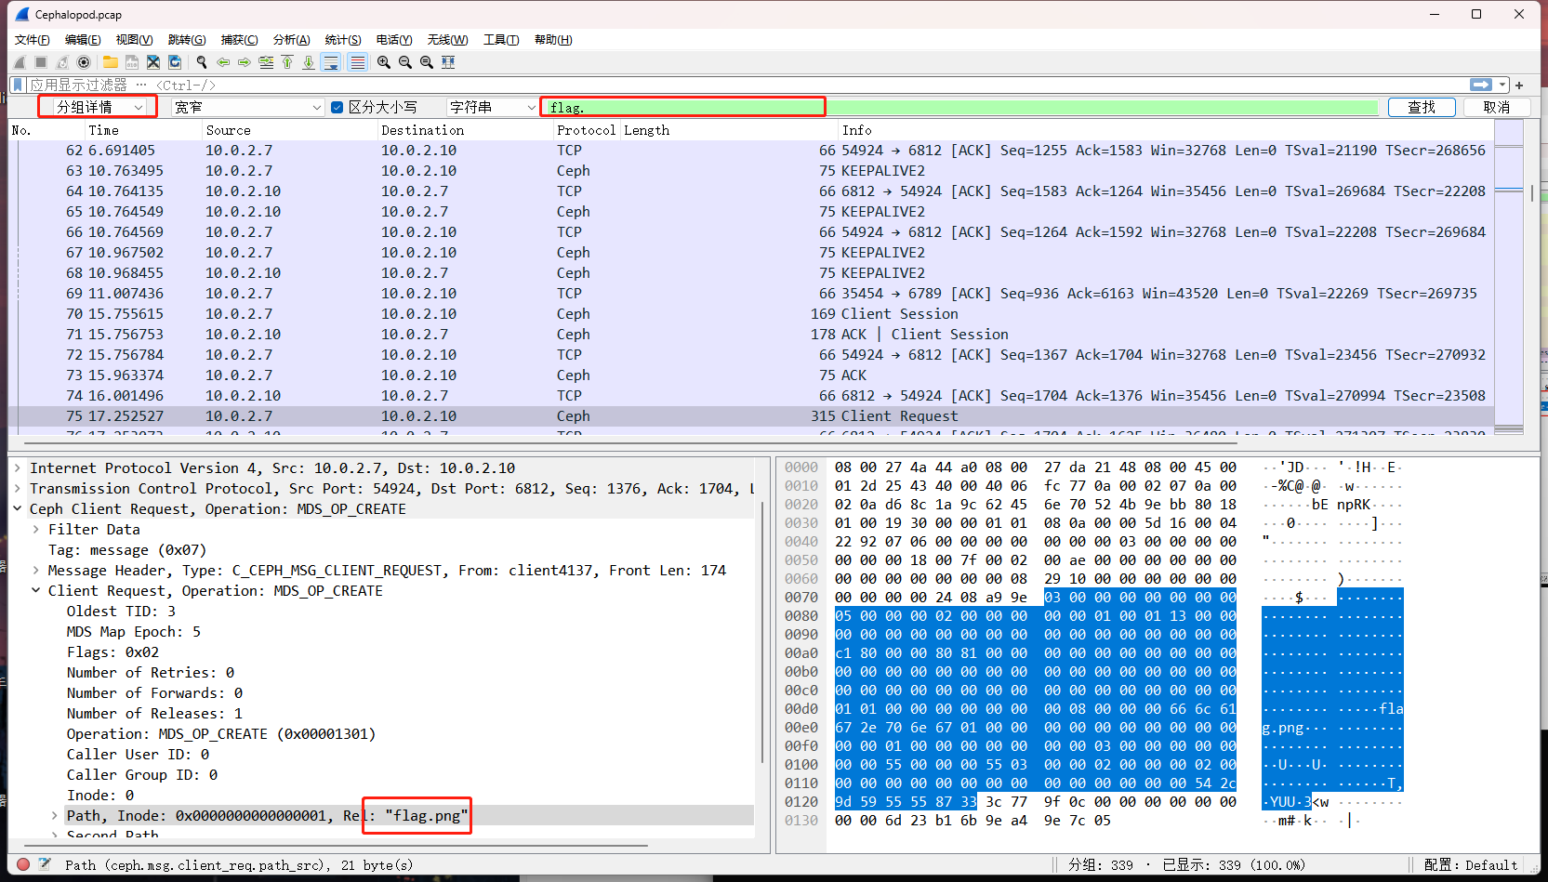Viewport: 1548px width, 882px height.
Task: Click the capture file properties status icon
Action: tap(44, 864)
